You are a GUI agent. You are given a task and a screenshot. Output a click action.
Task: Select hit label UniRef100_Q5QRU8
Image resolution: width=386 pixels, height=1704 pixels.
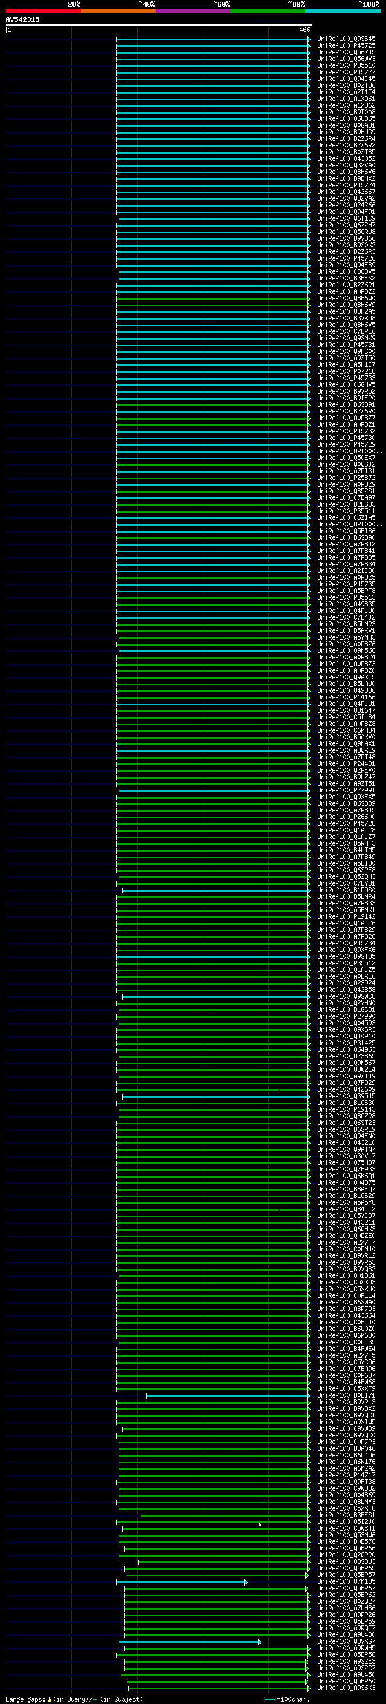click(346, 232)
